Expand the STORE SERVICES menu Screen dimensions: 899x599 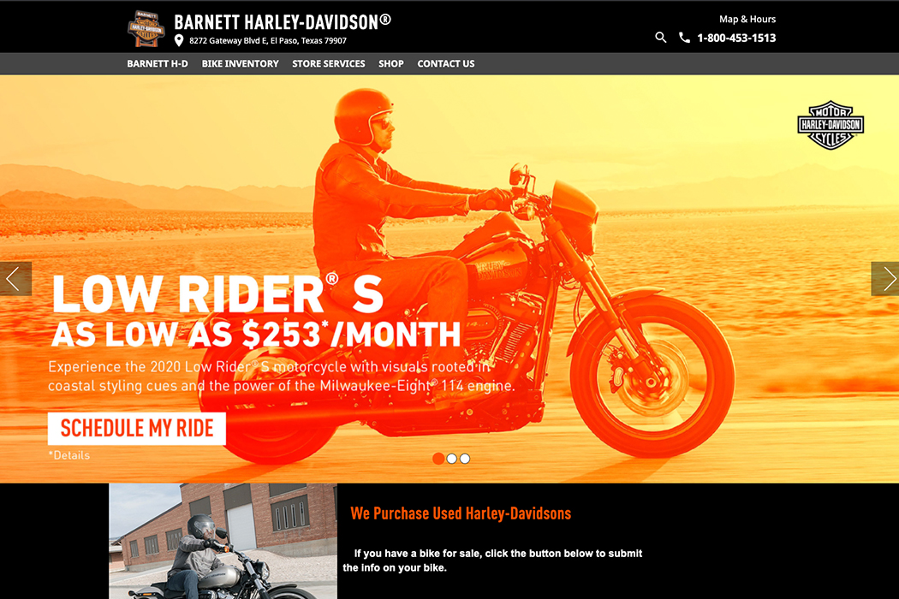(x=329, y=63)
